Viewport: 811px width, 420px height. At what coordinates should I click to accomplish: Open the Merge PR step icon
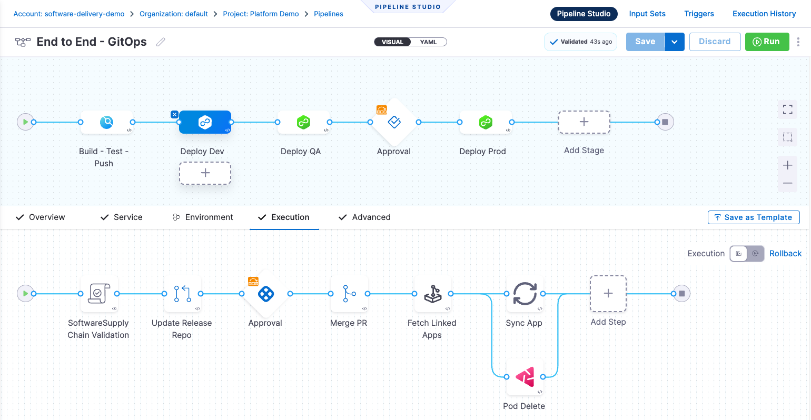pyautogui.click(x=349, y=294)
